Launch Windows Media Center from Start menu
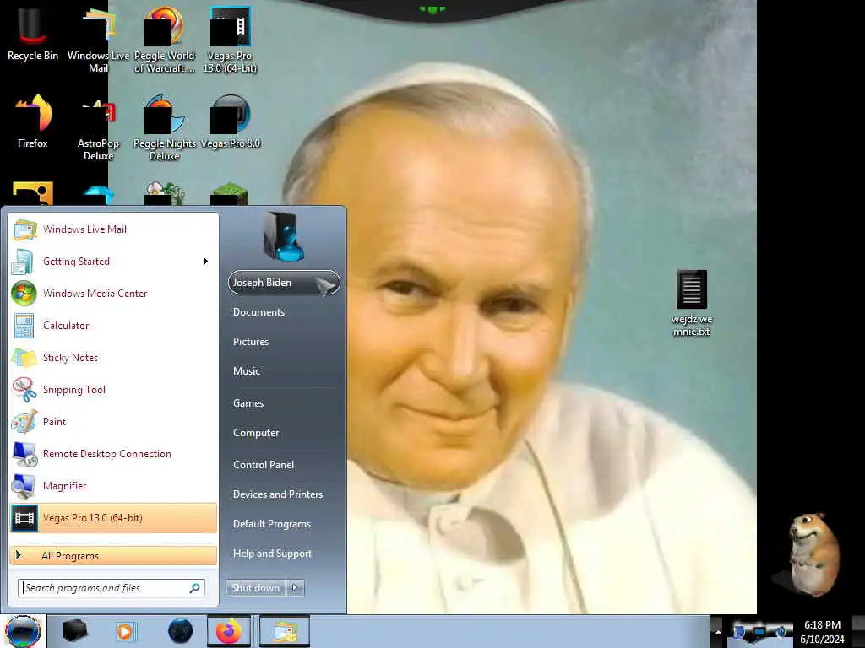865x648 pixels. [x=114, y=293]
